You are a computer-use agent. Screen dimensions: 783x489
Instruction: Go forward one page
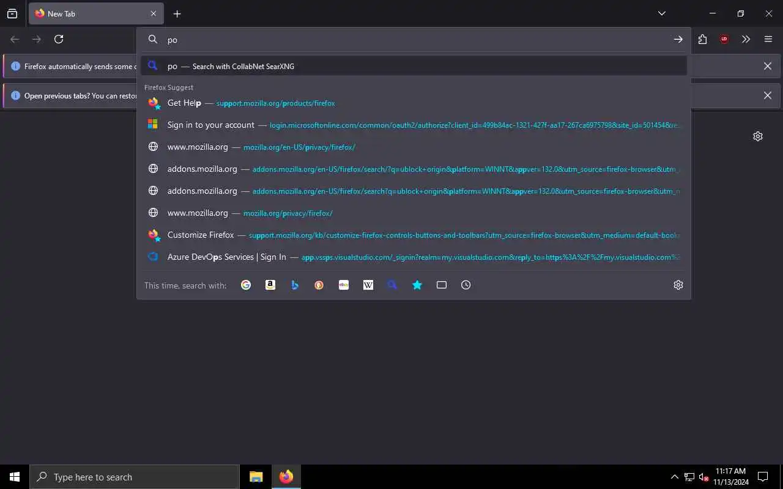tap(37, 39)
